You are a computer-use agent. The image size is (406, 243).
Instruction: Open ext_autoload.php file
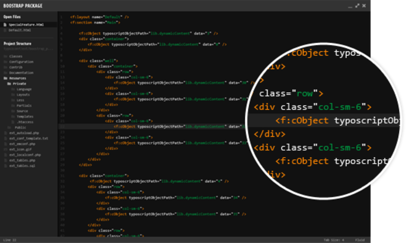pyautogui.click(x=24, y=133)
